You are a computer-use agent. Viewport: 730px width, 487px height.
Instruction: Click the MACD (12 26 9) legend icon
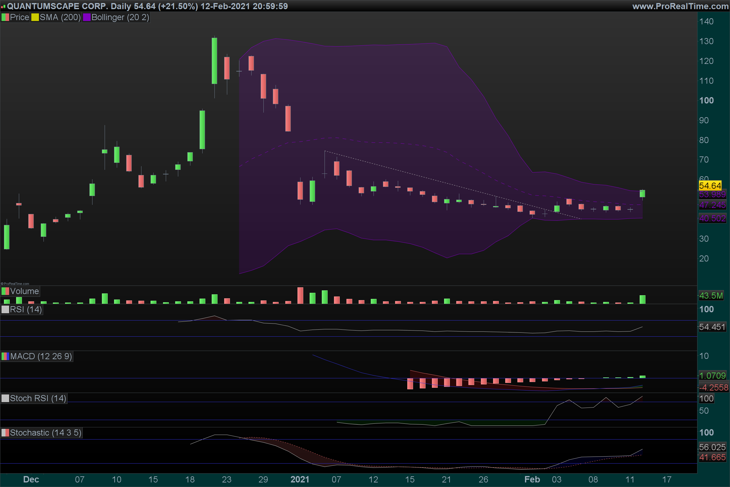coord(5,356)
